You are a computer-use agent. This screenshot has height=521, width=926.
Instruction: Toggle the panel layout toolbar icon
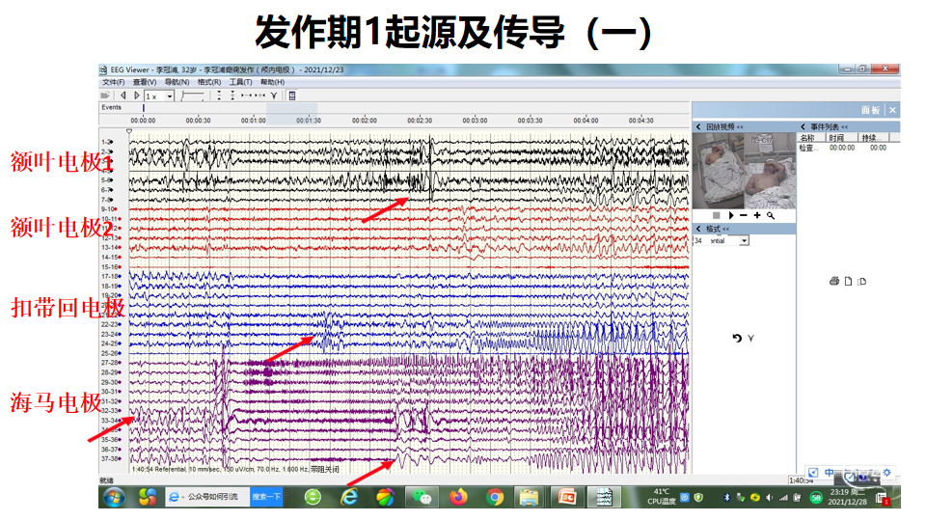tap(291, 96)
